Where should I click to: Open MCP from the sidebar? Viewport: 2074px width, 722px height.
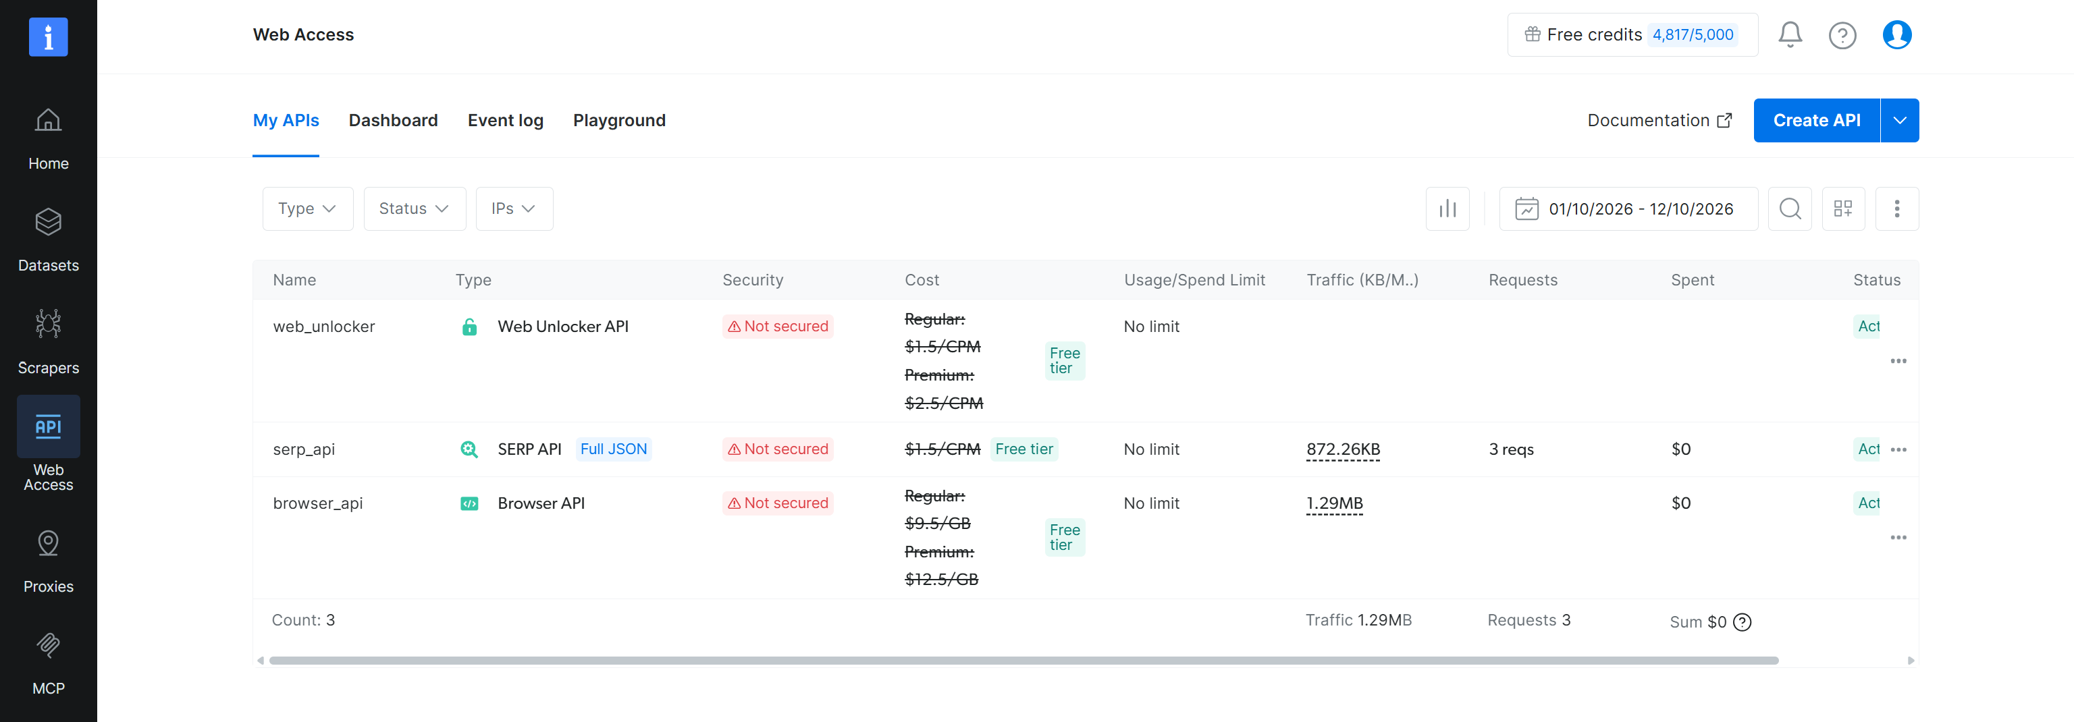tap(49, 664)
